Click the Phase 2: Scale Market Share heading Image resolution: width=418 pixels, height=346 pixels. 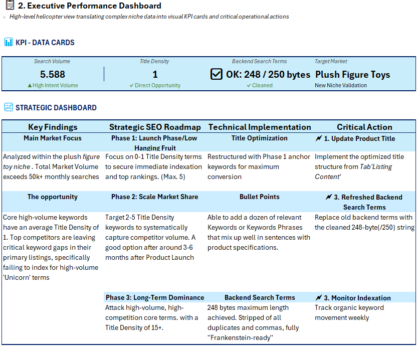point(154,197)
